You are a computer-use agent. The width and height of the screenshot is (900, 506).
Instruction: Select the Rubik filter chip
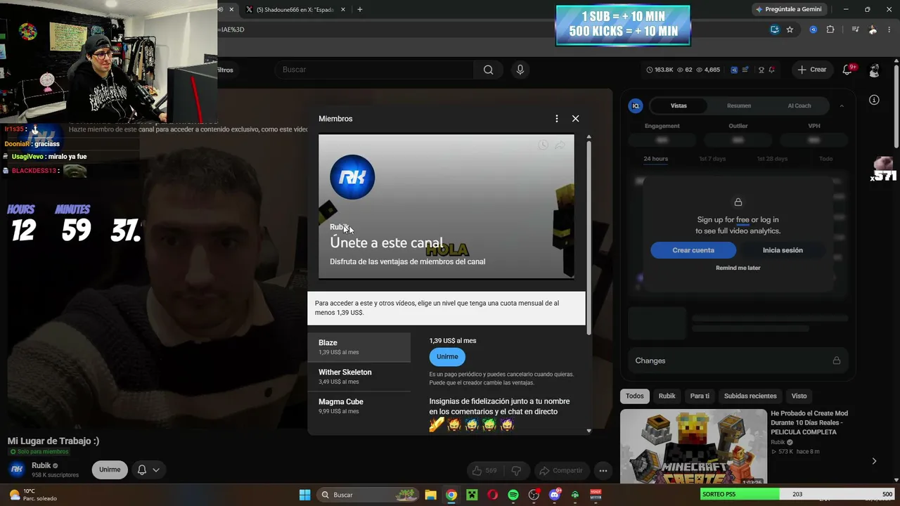[x=667, y=396]
